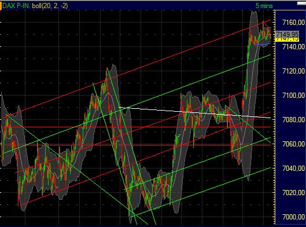The width and height of the screenshot is (306, 227).
Task: Click the 7060,00 price axis label
Action: point(293,144)
